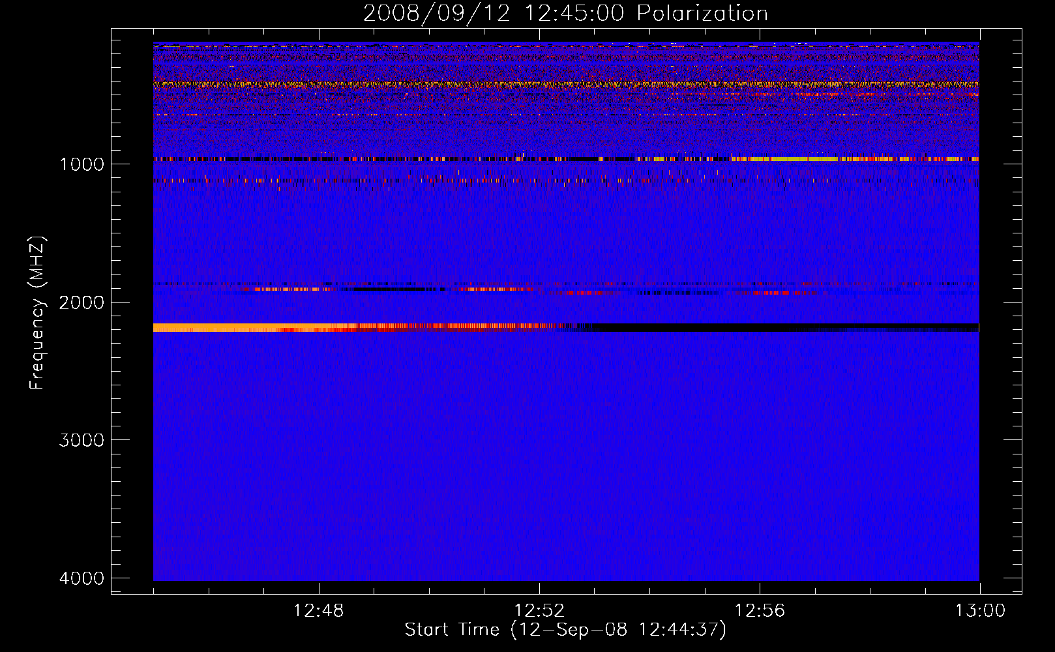
Task: Click the 12:52 time tick label
Action: (x=539, y=611)
